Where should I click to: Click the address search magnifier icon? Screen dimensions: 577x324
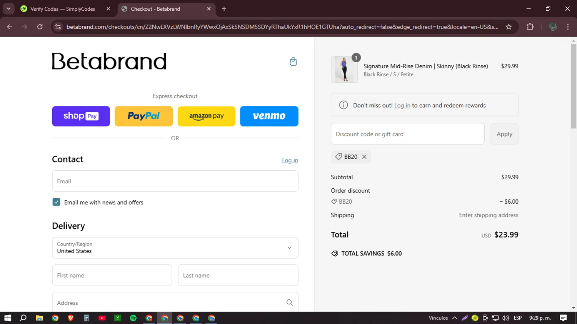tap(290, 303)
